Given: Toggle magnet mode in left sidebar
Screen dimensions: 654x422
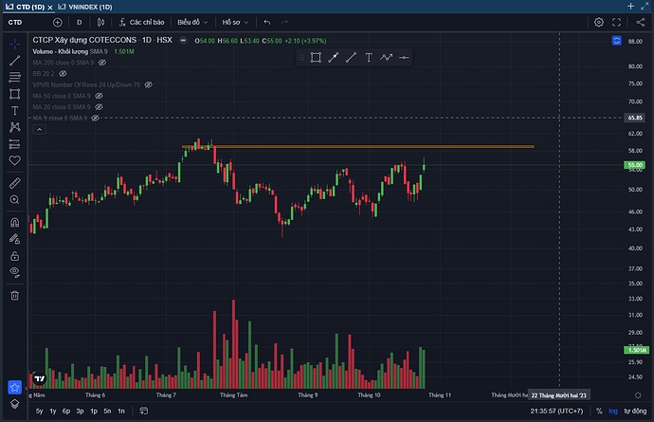Looking at the screenshot, I should (14, 222).
